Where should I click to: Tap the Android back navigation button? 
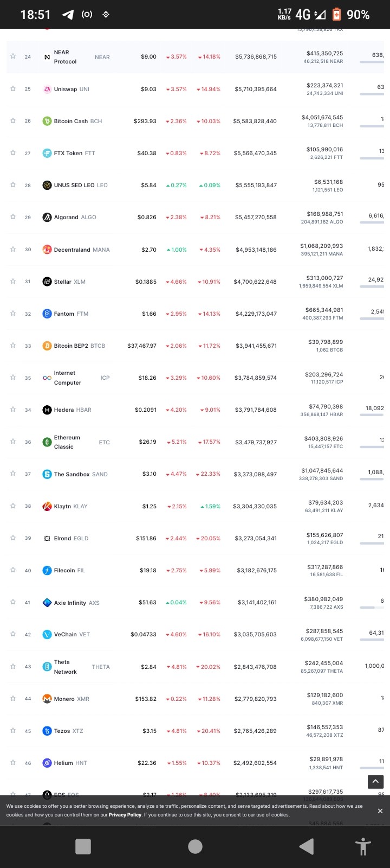[306, 846]
